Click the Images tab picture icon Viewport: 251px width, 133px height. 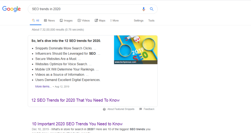click(61, 20)
